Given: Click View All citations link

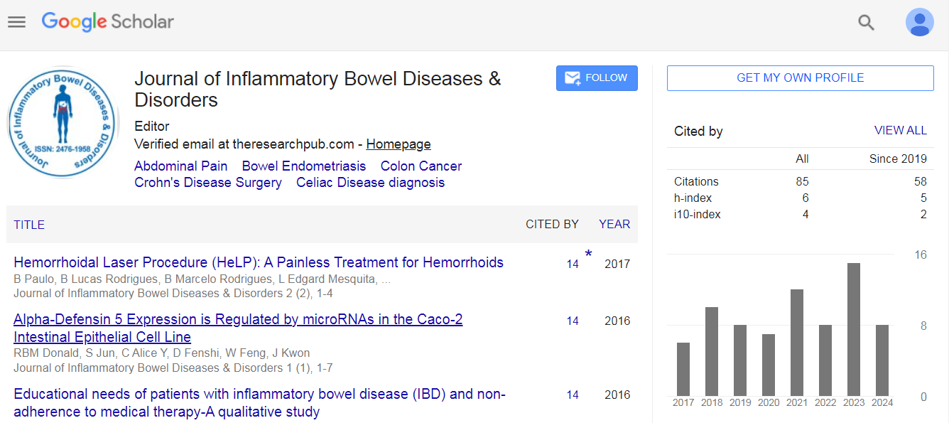Looking at the screenshot, I should pos(900,131).
